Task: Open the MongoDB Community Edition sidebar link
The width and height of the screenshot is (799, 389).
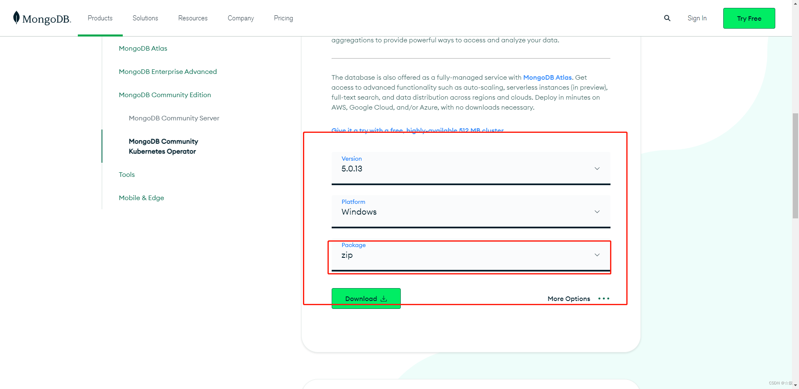Action: [x=165, y=95]
